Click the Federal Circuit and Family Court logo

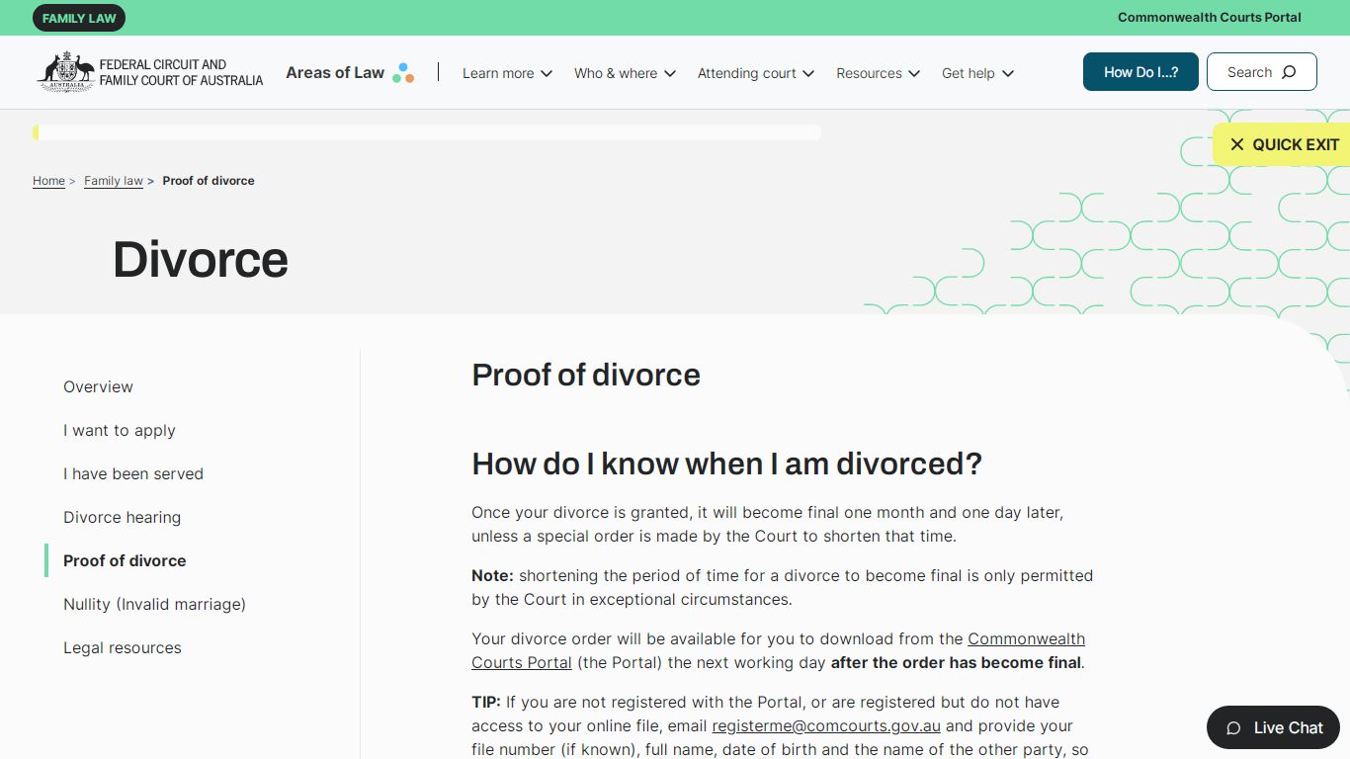click(x=150, y=72)
